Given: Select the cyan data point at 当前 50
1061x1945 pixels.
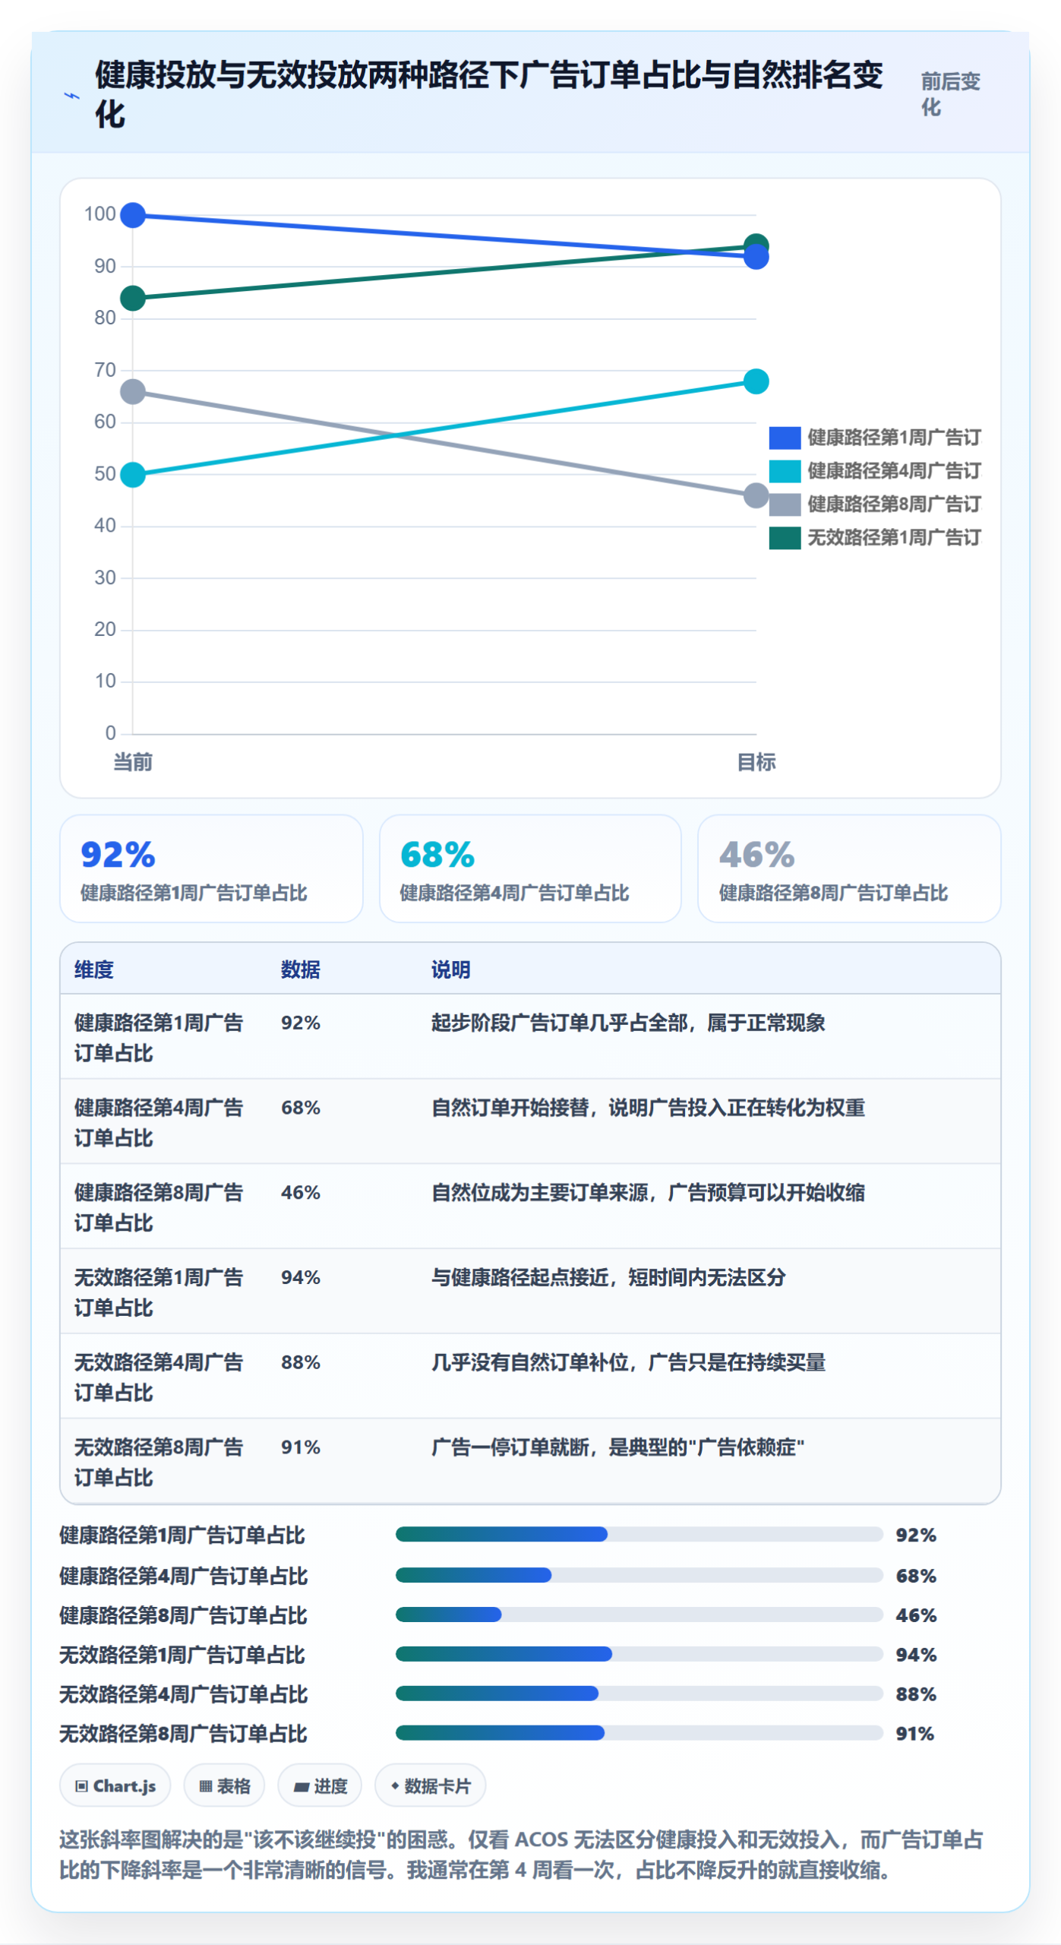Looking at the screenshot, I should 133,475.
